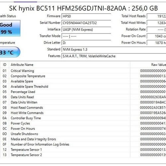The width and height of the screenshot is (166, 166).
Task: Select the Serial Number field value
Action: [x=86, y=23]
